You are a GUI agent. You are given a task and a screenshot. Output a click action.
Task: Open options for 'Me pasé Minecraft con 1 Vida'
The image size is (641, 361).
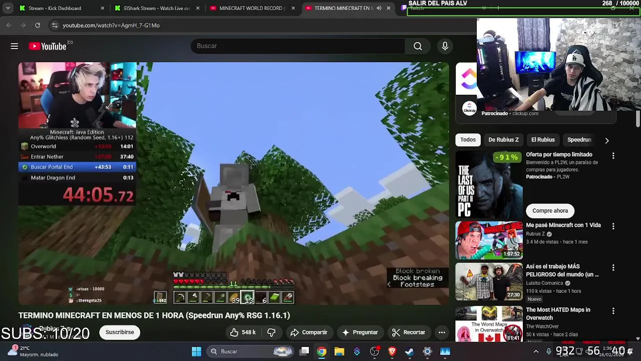click(613, 227)
